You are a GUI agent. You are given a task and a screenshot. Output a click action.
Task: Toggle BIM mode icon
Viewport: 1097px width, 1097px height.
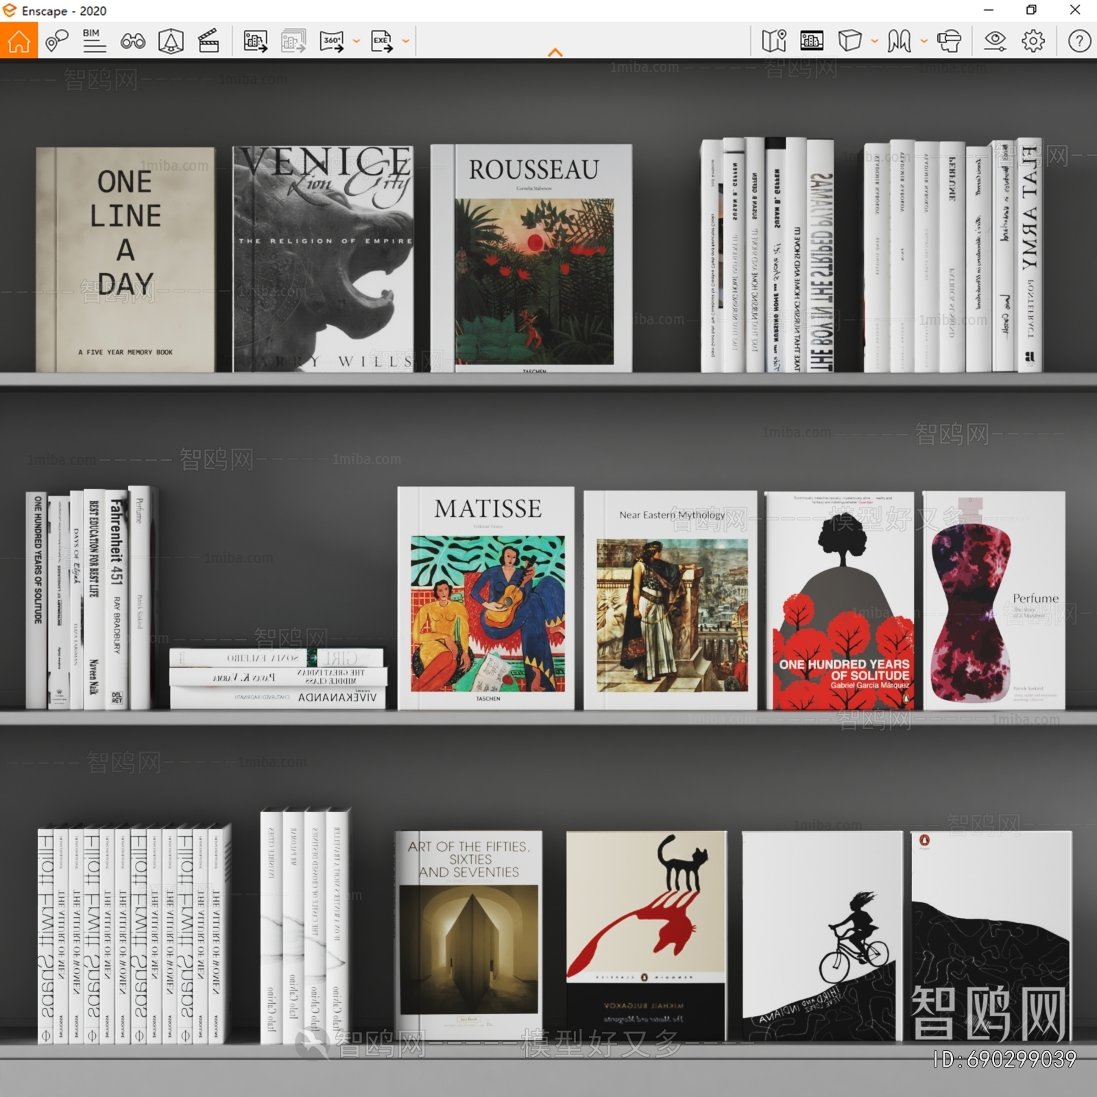[x=94, y=40]
